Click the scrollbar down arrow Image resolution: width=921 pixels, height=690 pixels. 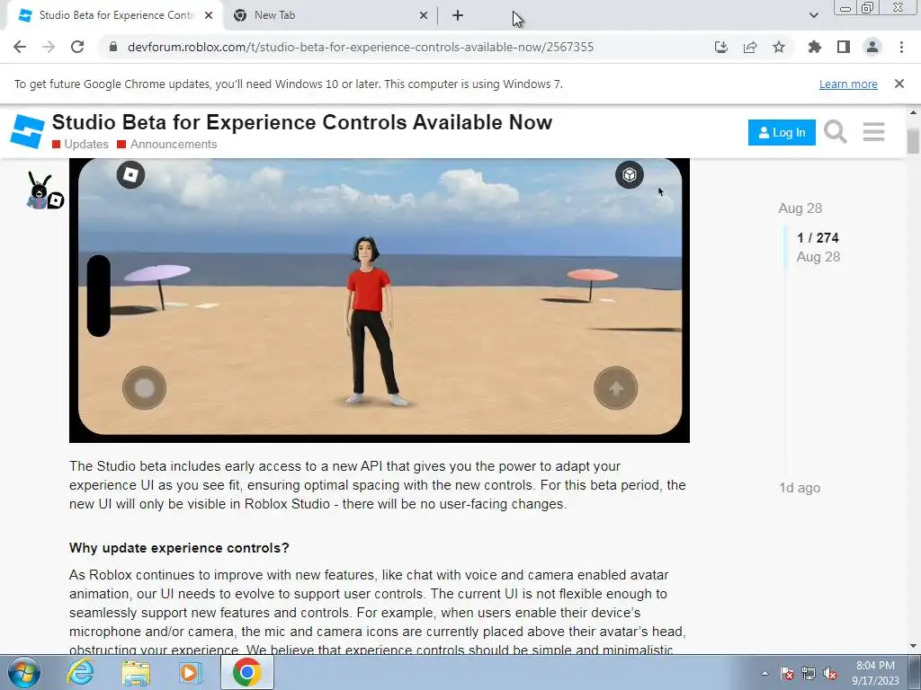point(913,646)
